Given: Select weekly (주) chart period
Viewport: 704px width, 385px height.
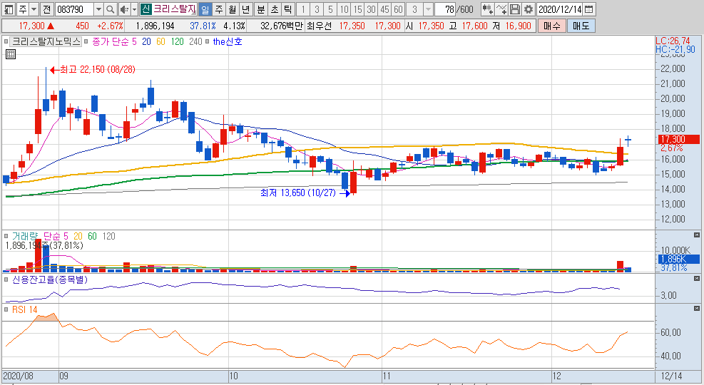Looking at the screenshot, I should (x=219, y=9).
